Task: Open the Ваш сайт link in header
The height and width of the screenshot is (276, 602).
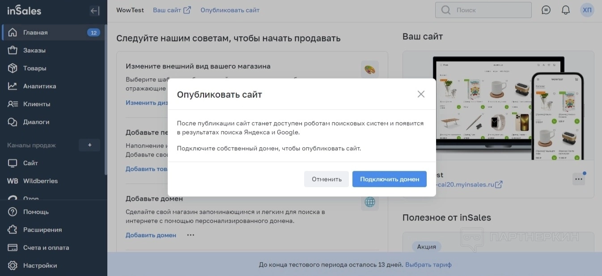Action: pos(172,10)
